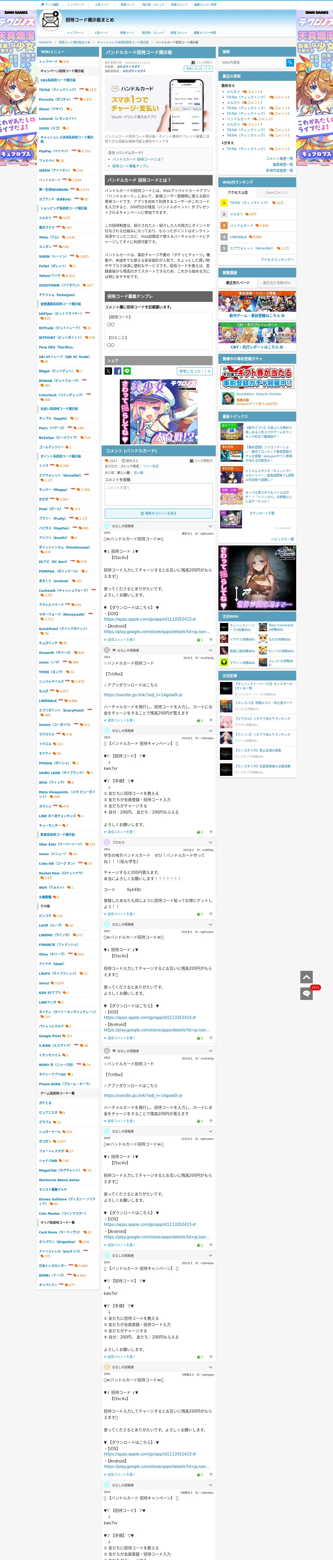
Task: Click ranking number 1 TikTok entry badge
Action: pyautogui.click(x=224, y=203)
